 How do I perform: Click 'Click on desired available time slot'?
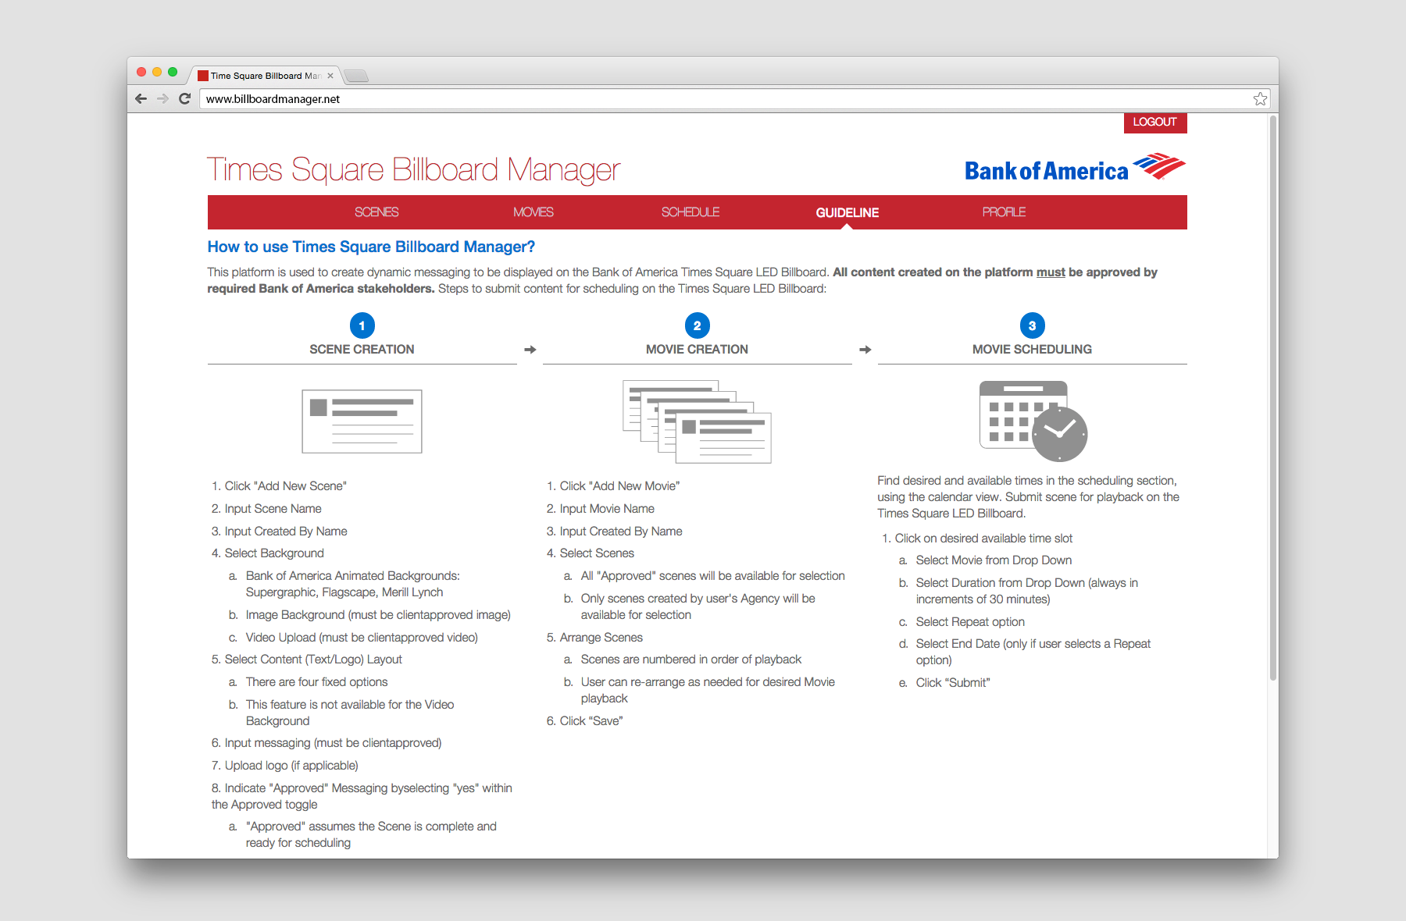tap(983, 539)
